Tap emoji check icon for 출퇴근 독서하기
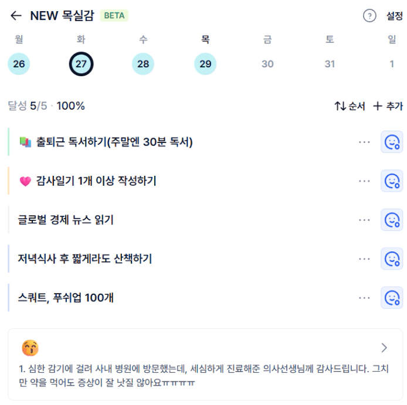This screenshot has height=405, width=407. click(391, 142)
